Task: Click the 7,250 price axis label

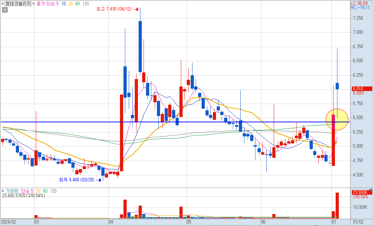Action: pos(358,18)
